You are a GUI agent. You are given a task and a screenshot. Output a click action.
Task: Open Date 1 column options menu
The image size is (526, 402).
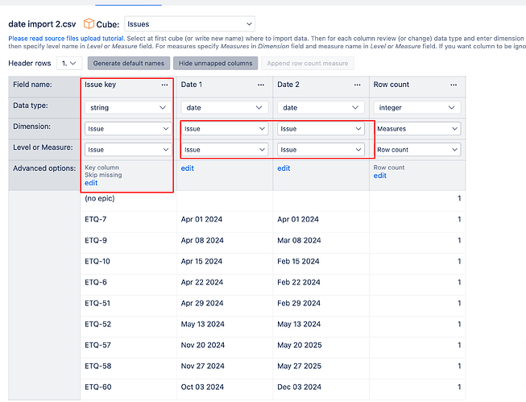261,85
